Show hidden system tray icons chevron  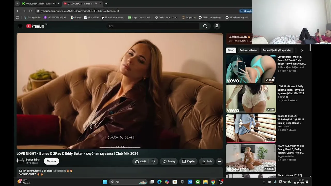264,182
